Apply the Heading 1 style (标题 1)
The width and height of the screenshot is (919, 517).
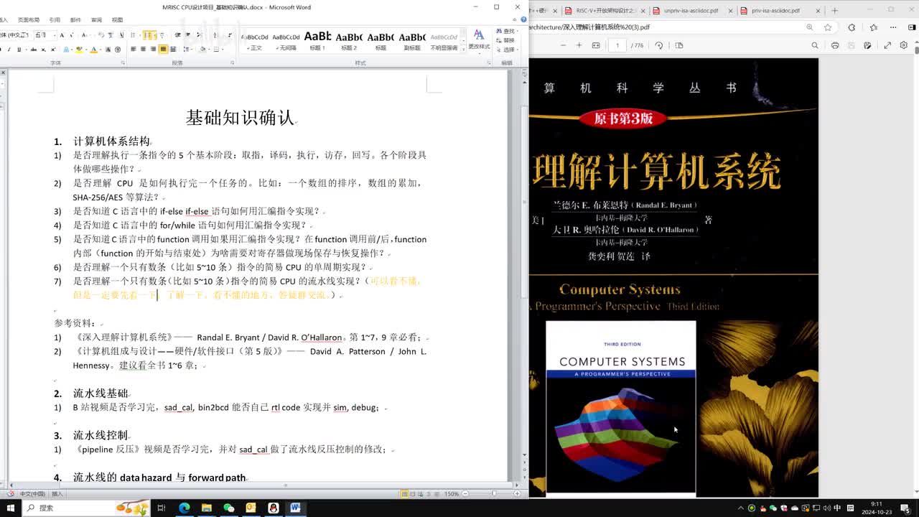pyautogui.click(x=317, y=40)
